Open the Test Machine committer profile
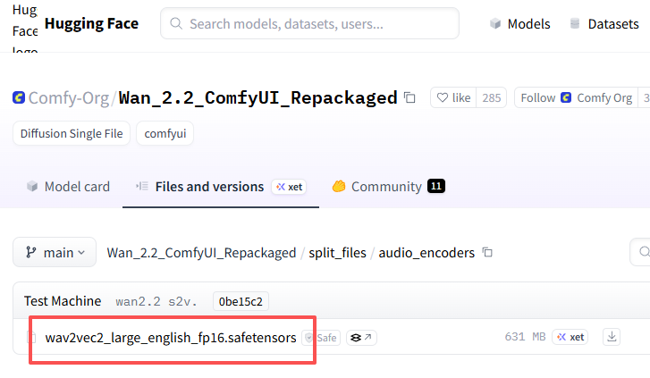The image size is (650, 378). 63,301
